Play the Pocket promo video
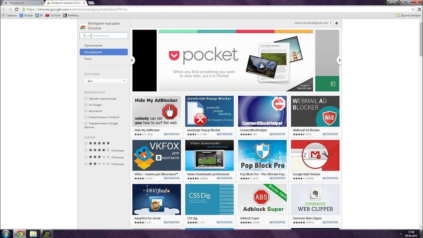423x238 pixels. point(261,66)
